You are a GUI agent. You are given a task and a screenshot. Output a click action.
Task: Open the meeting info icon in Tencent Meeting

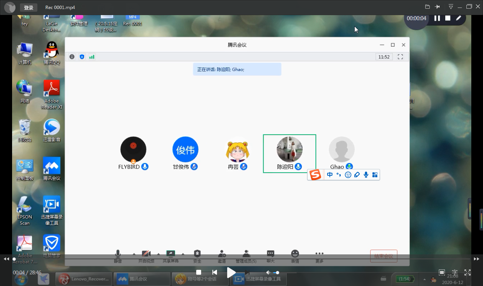[72, 57]
